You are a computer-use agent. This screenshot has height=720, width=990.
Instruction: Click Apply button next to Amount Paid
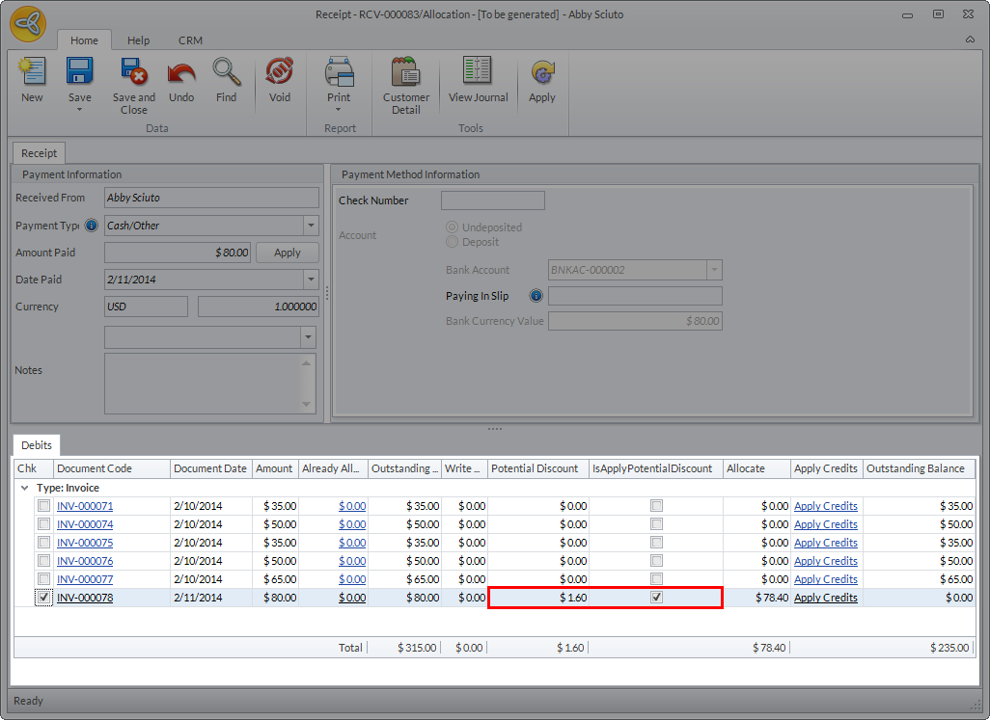pos(288,253)
